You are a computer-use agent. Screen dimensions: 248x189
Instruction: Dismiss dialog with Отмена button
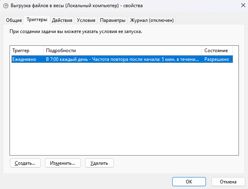[228, 182]
